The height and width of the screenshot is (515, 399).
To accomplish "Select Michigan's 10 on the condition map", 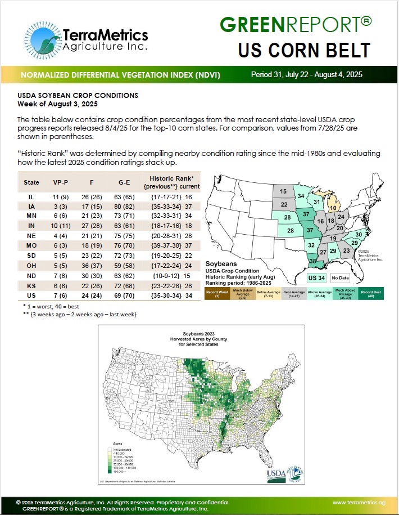I will [x=333, y=208].
